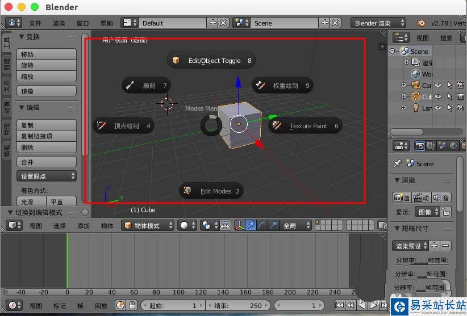The height and width of the screenshot is (316, 467).
Task: Open the viewport shading dropdown
Action: (187, 225)
